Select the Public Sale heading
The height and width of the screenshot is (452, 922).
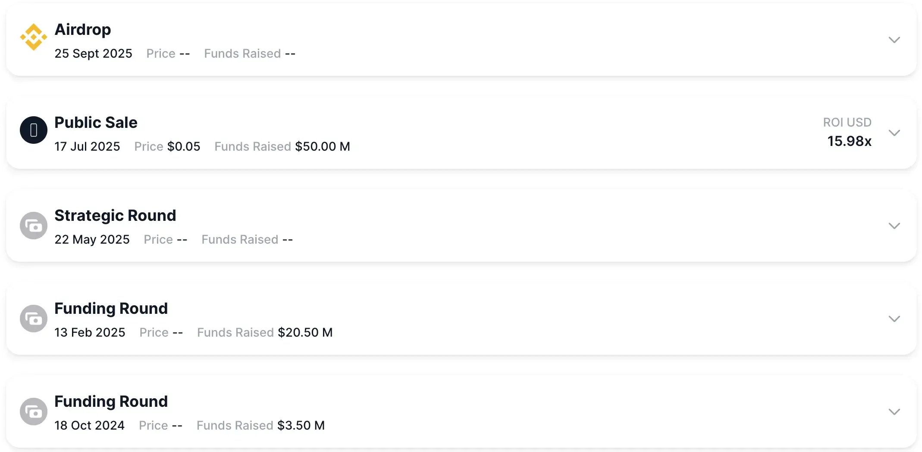96,123
